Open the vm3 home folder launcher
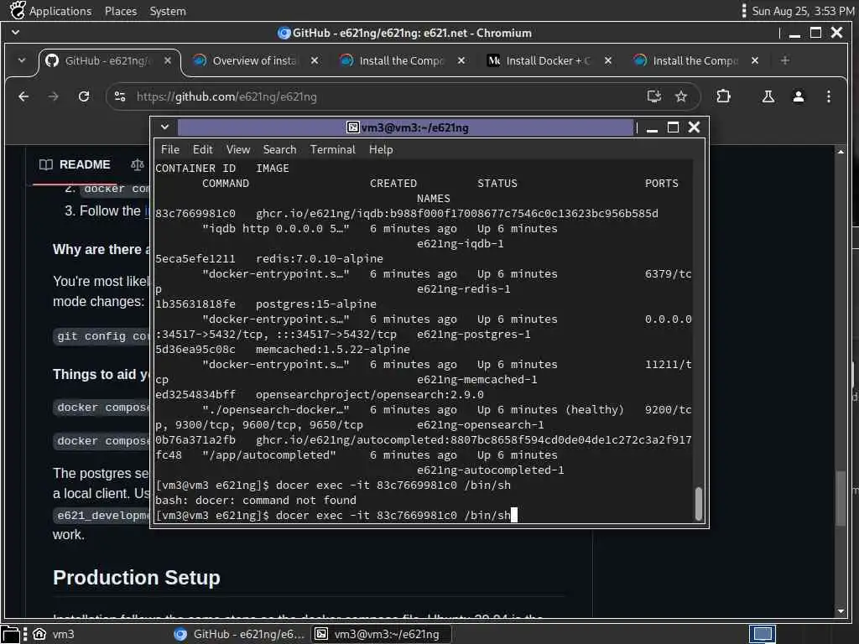Image resolution: width=859 pixels, height=644 pixels. click(53, 634)
